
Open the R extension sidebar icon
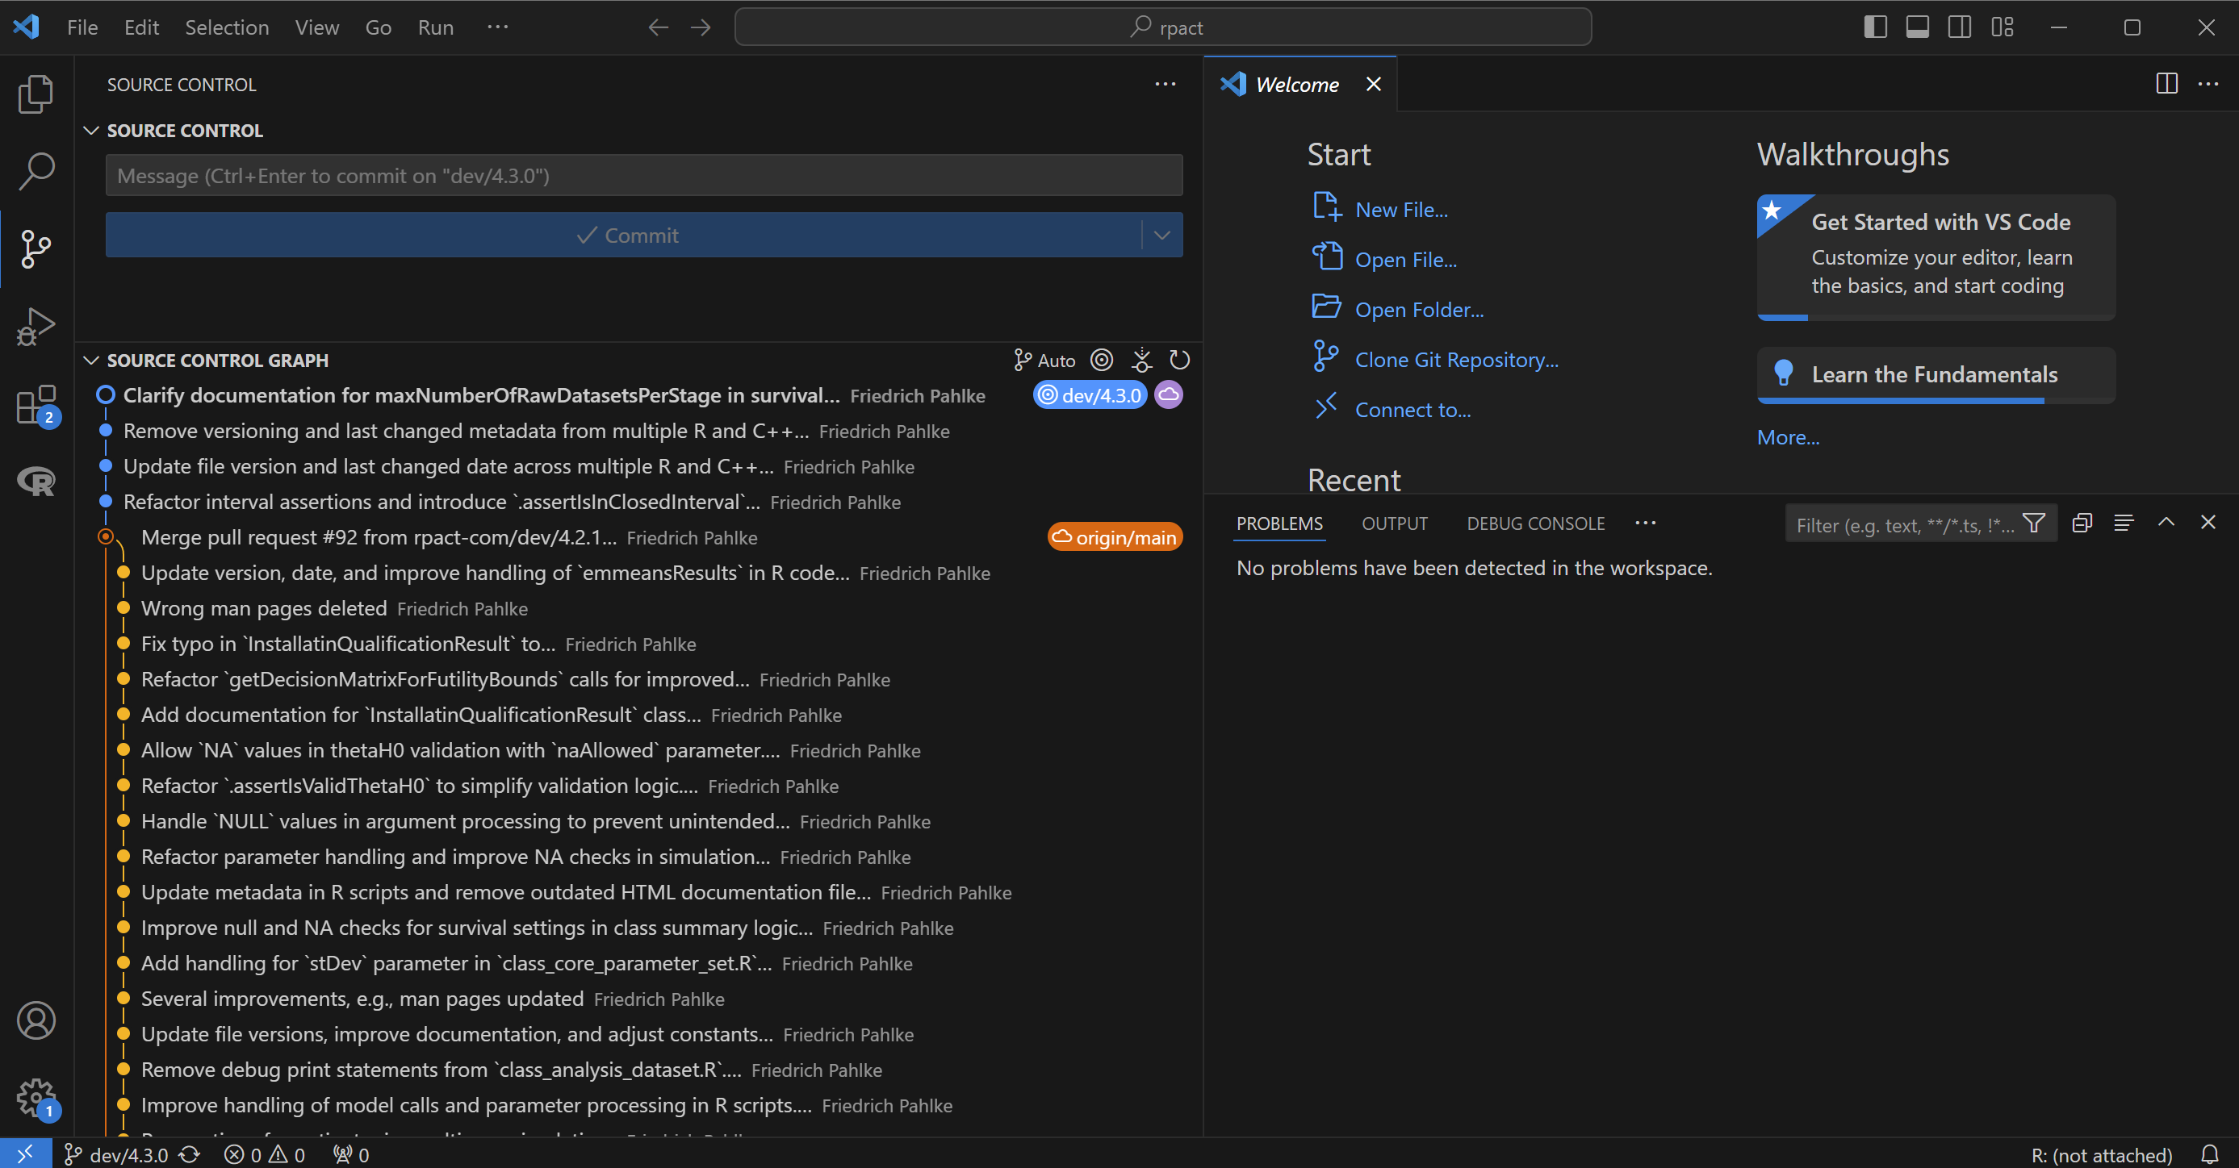click(x=36, y=481)
